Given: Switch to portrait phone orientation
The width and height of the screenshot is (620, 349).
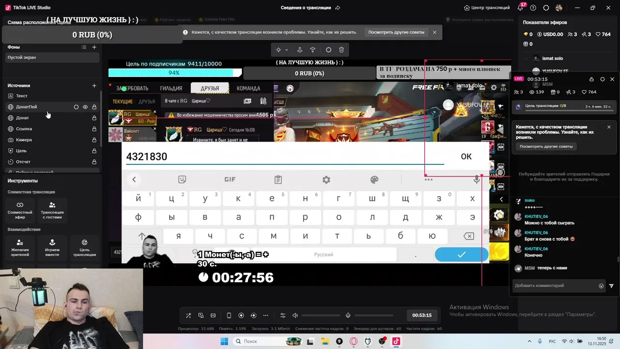Looking at the screenshot, I should click(x=229, y=316).
